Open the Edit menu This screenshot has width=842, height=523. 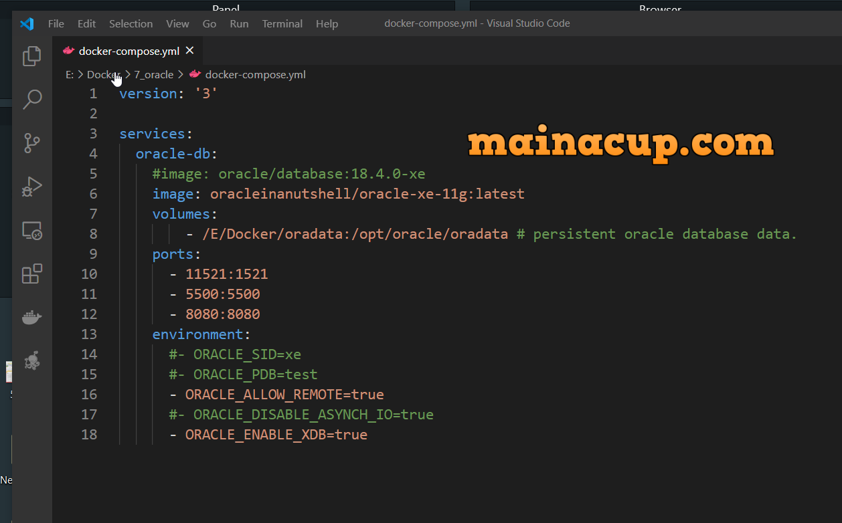(86, 24)
